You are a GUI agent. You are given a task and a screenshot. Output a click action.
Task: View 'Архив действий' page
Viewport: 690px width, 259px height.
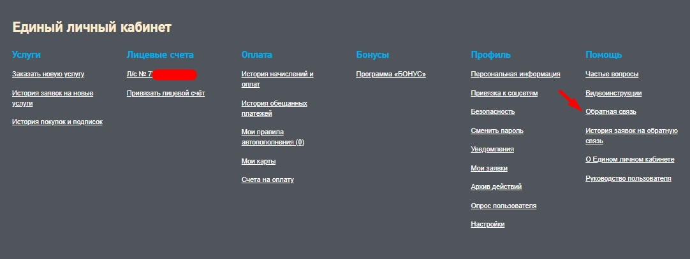[x=496, y=187]
